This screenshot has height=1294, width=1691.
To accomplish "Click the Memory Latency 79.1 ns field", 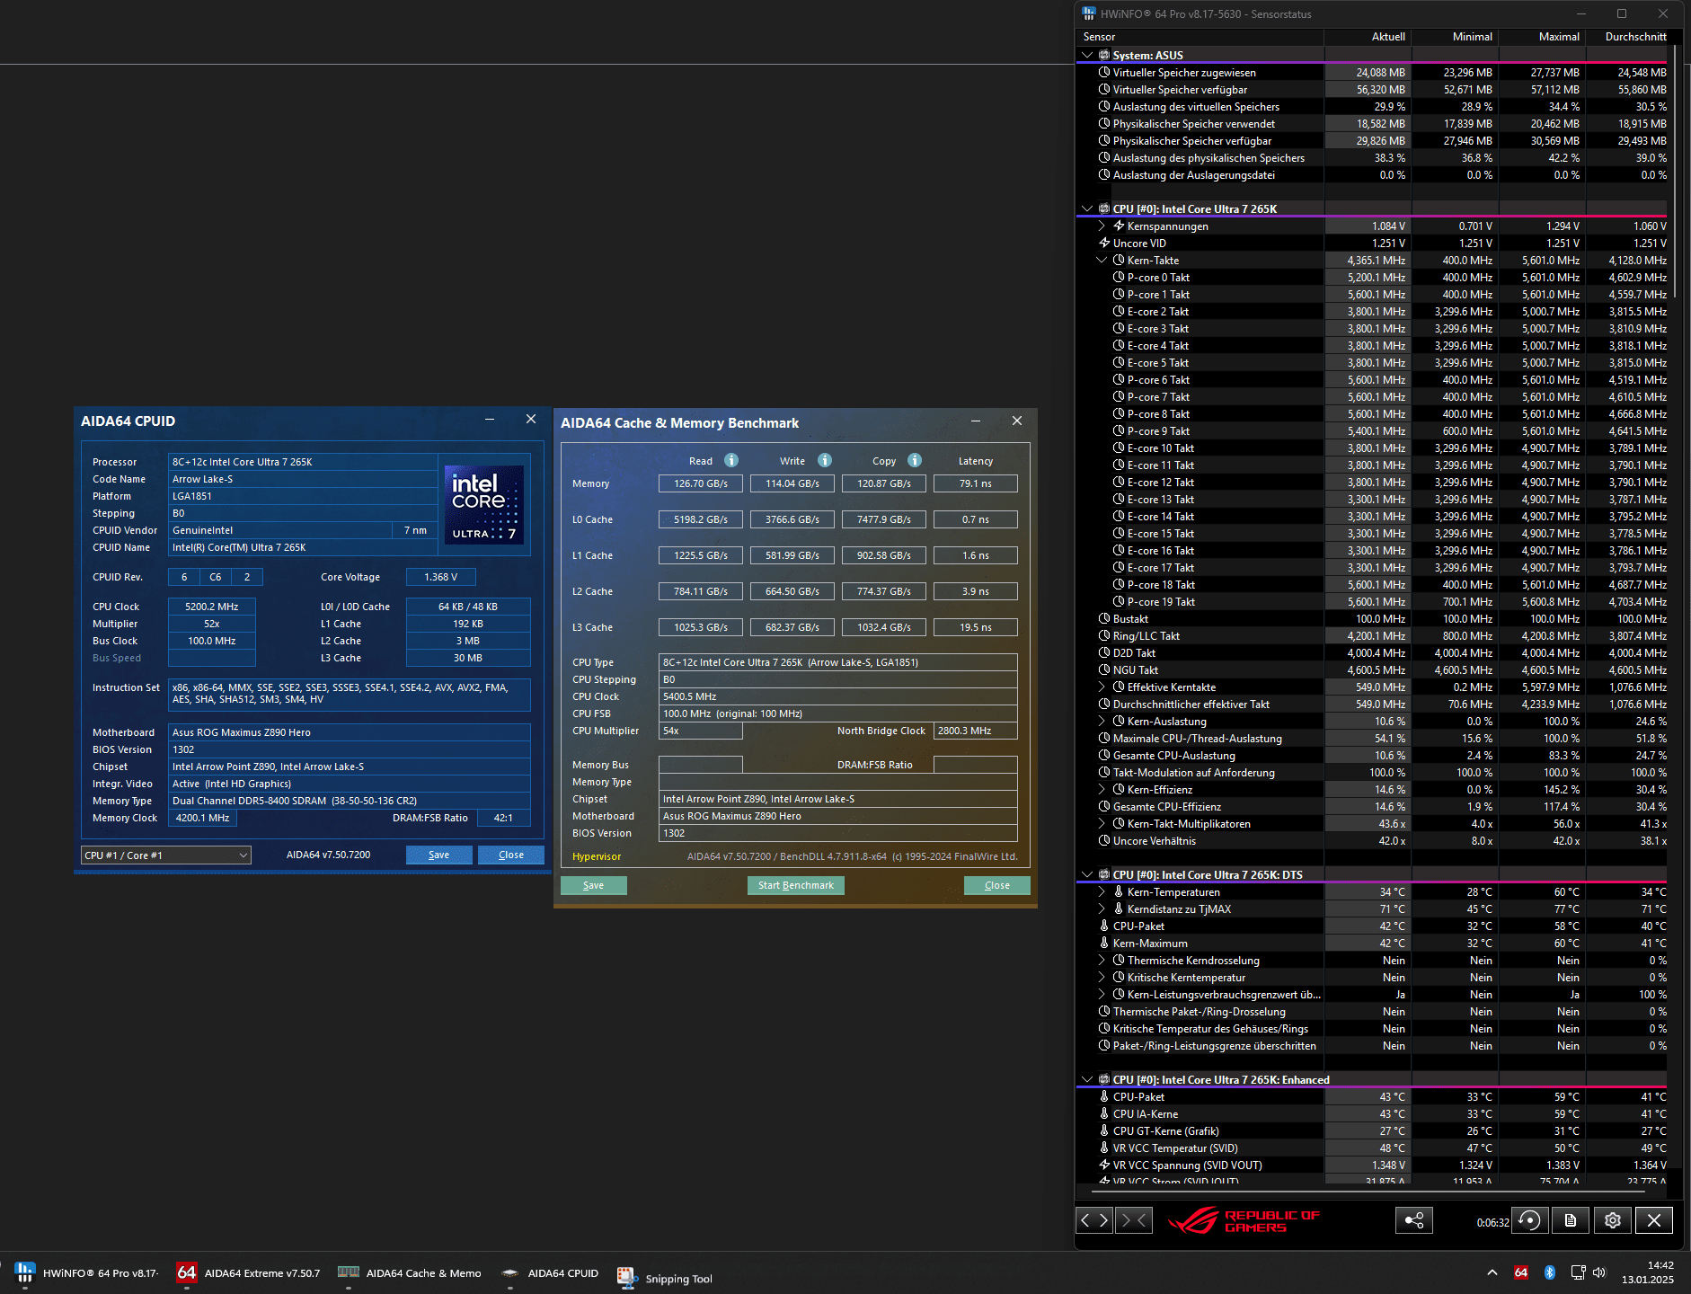I will pyautogui.click(x=976, y=483).
